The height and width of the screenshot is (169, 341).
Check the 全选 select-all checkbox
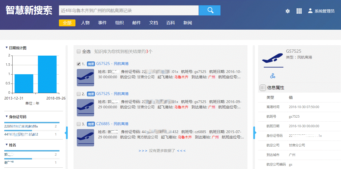point(79,51)
